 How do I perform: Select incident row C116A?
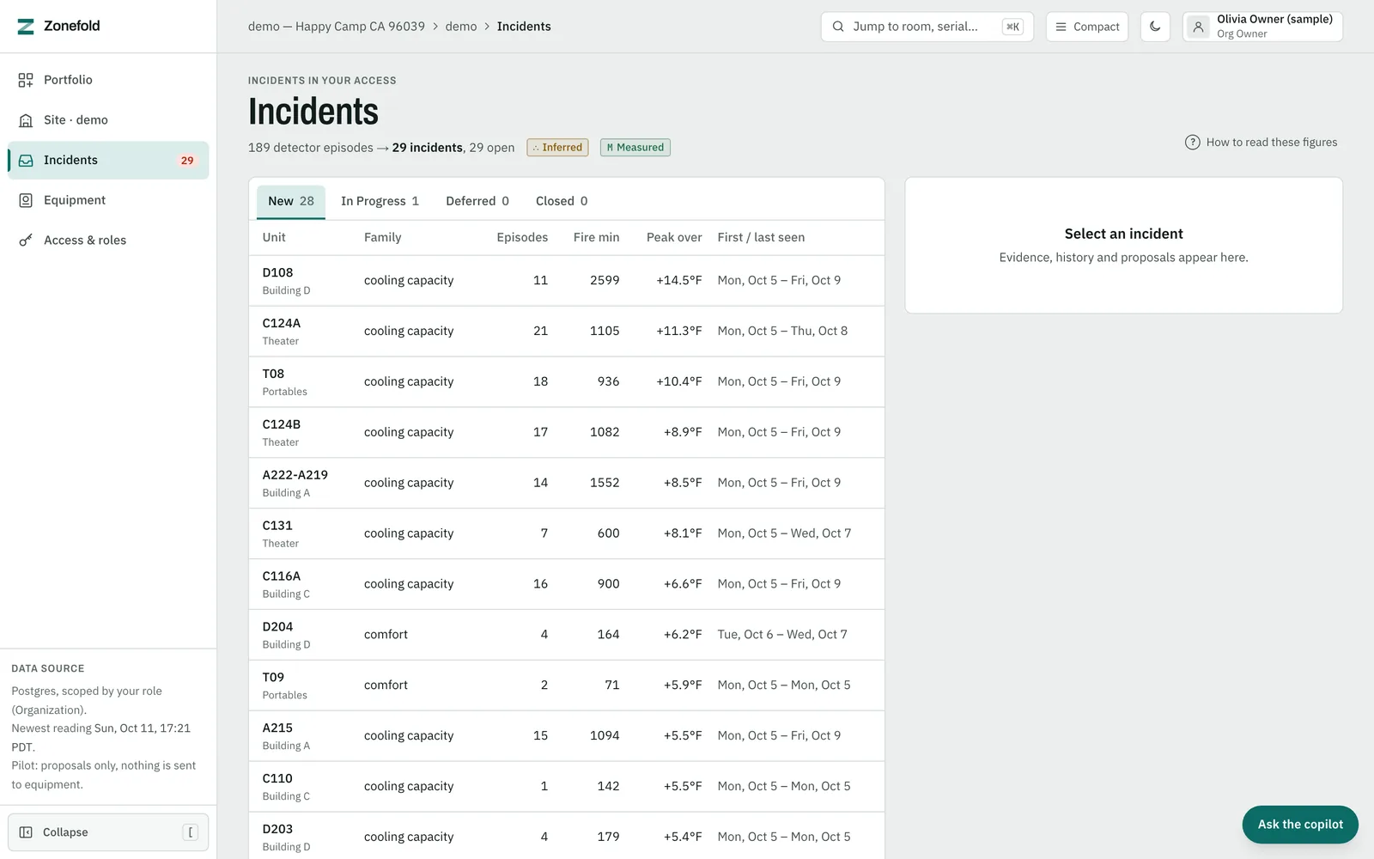click(x=567, y=585)
